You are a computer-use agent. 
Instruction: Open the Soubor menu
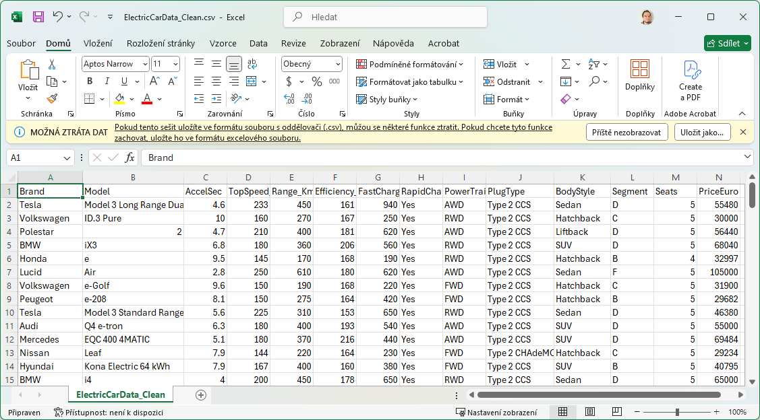(x=21, y=43)
